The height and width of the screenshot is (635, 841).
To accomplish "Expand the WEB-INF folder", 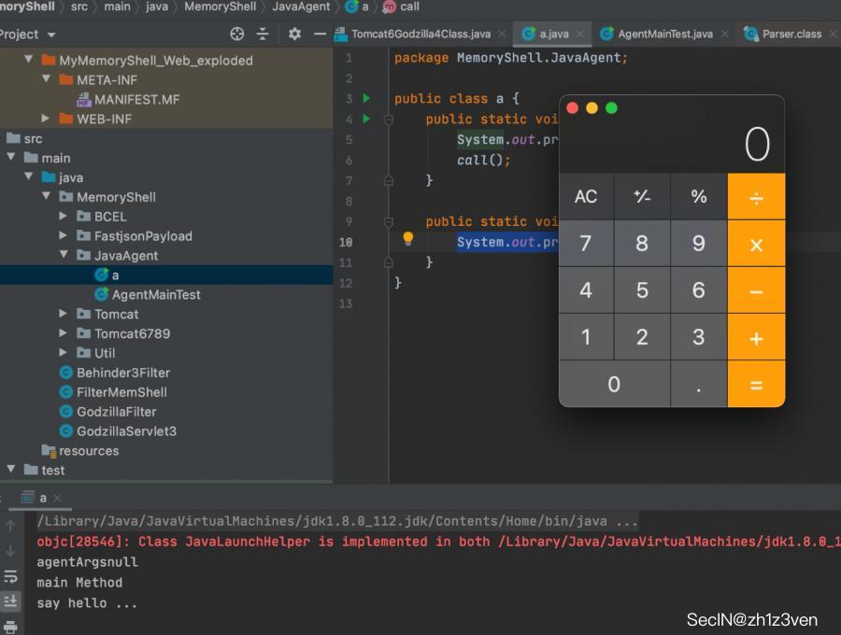I will click(x=46, y=119).
